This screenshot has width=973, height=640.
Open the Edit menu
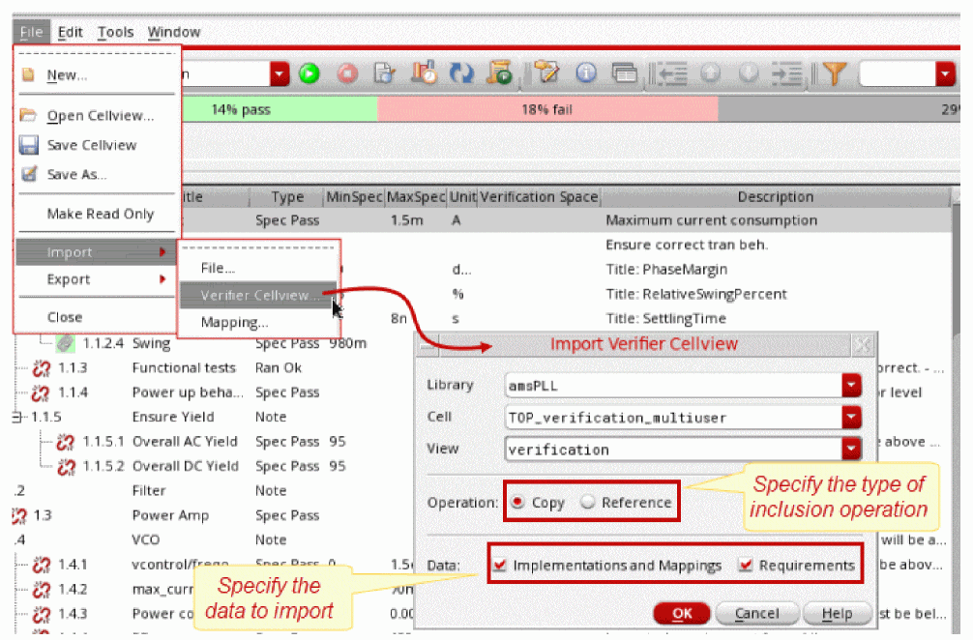(x=70, y=32)
